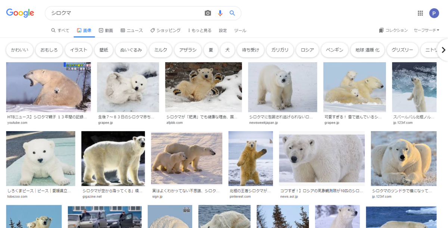Filter by 壁紙 chip

(103, 50)
